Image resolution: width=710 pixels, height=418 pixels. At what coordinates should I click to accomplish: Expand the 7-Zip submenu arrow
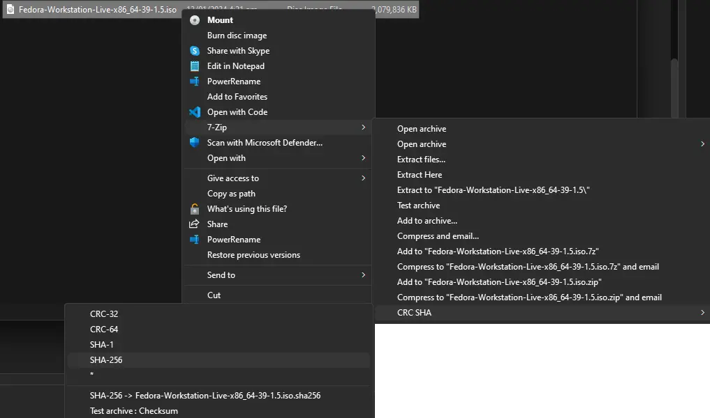tap(363, 127)
